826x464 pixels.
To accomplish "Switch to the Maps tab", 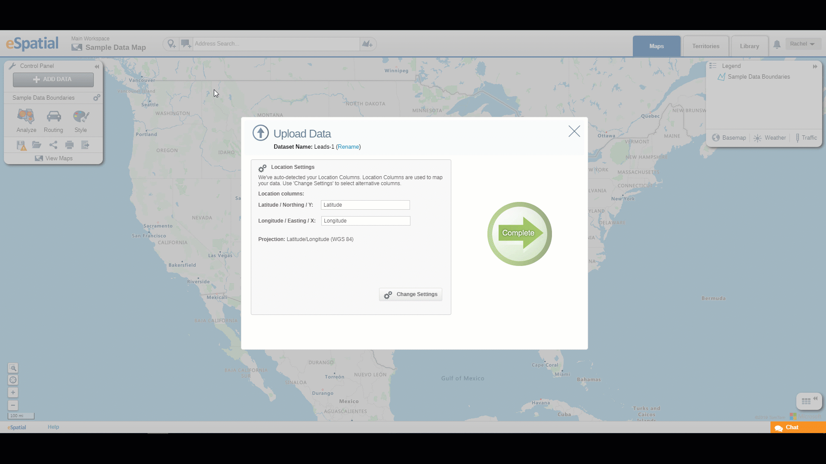I will pos(656,46).
